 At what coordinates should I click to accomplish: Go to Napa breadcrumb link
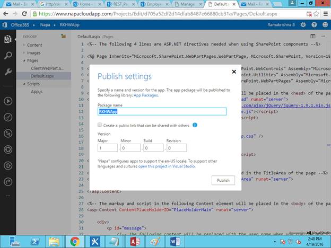tap(45, 25)
